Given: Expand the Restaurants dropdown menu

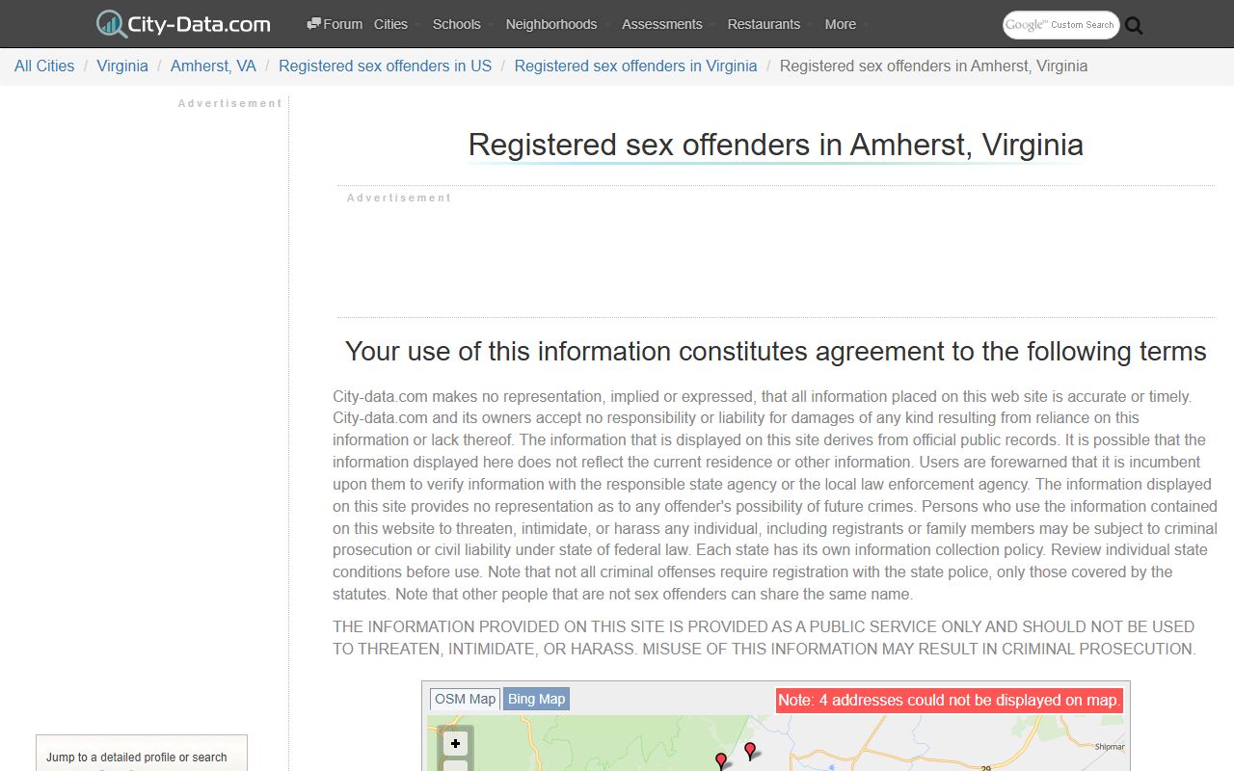Looking at the screenshot, I should [x=770, y=24].
